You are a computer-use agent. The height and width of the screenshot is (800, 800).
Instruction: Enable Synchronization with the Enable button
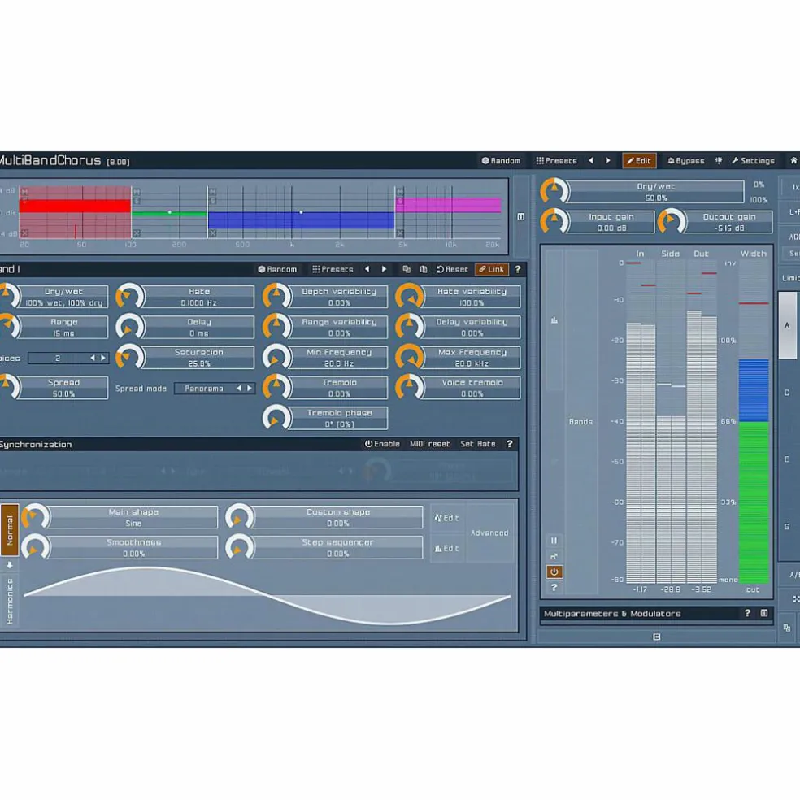pyautogui.click(x=382, y=444)
